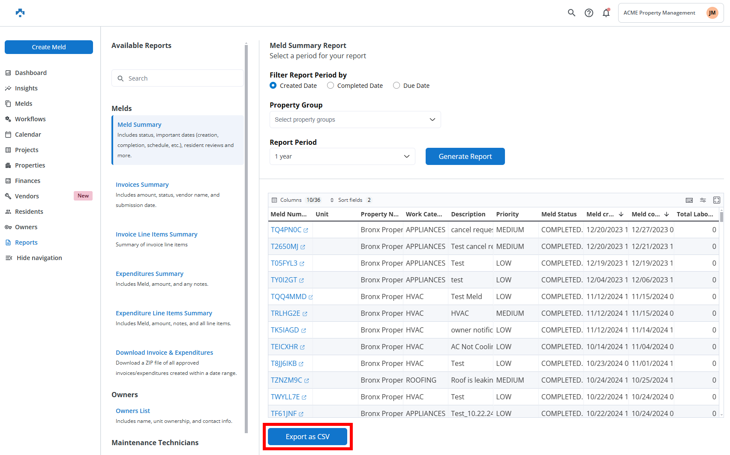This screenshot has width=730, height=455.
Task: Click the keyboard shortcuts icon above table
Action: click(689, 200)
